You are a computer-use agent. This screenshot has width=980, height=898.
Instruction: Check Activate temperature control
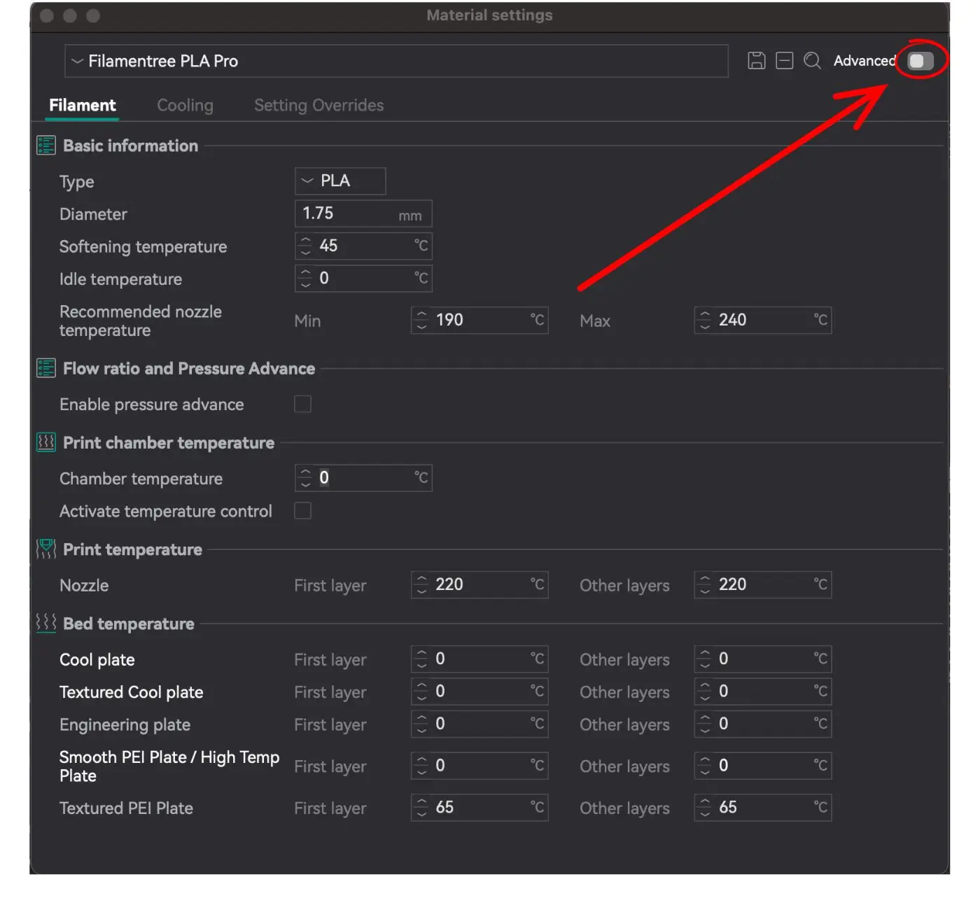click(302, 511)
